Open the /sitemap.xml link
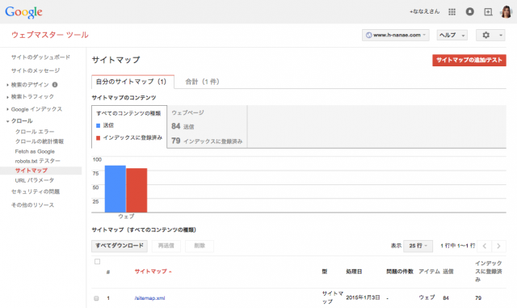Viewport: 517px width, 308px height. tap(149, 298)
